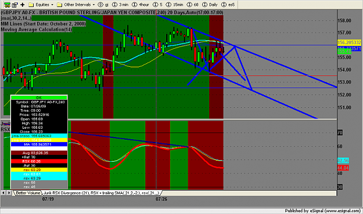Click the 153.00 price axis label
This screenshot has height=214, width=363.
(x=344, y=82)
